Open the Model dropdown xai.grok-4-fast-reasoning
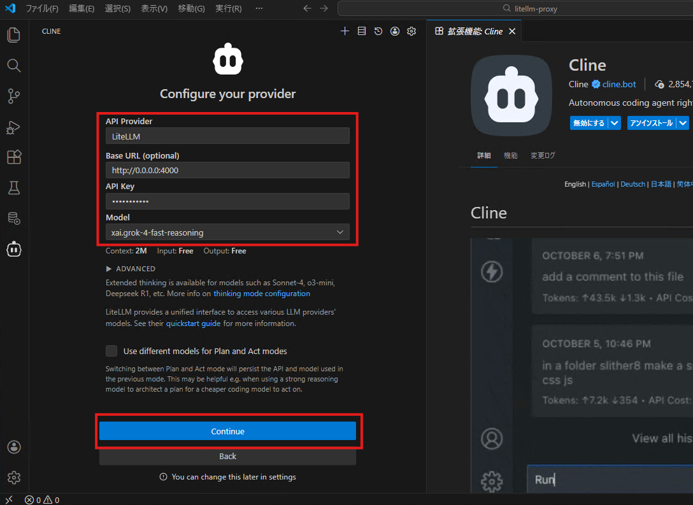Screen dimensions: 693x505 pos(227,232)
